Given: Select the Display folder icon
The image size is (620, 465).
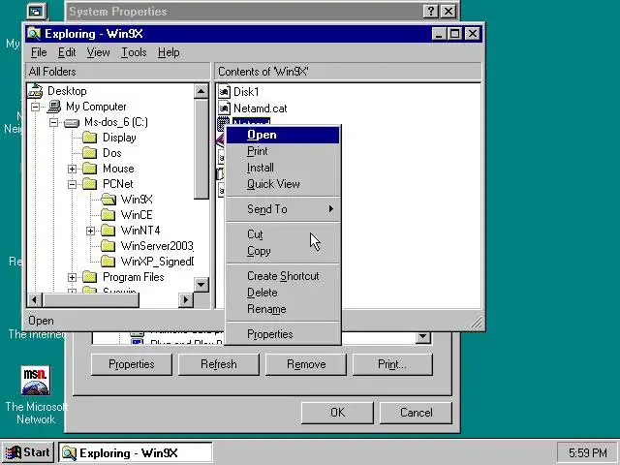Looking at the screenshot, I should coord(90,138).
